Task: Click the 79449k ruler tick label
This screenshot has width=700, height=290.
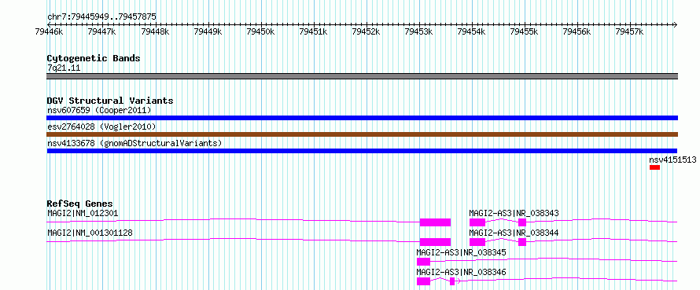Action: coord(208,31)
